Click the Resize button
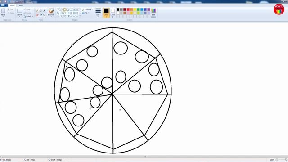 (x=27, y=13)
